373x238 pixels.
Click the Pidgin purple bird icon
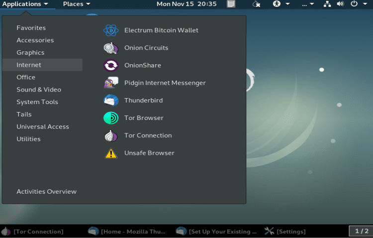(x=111, y=83)
